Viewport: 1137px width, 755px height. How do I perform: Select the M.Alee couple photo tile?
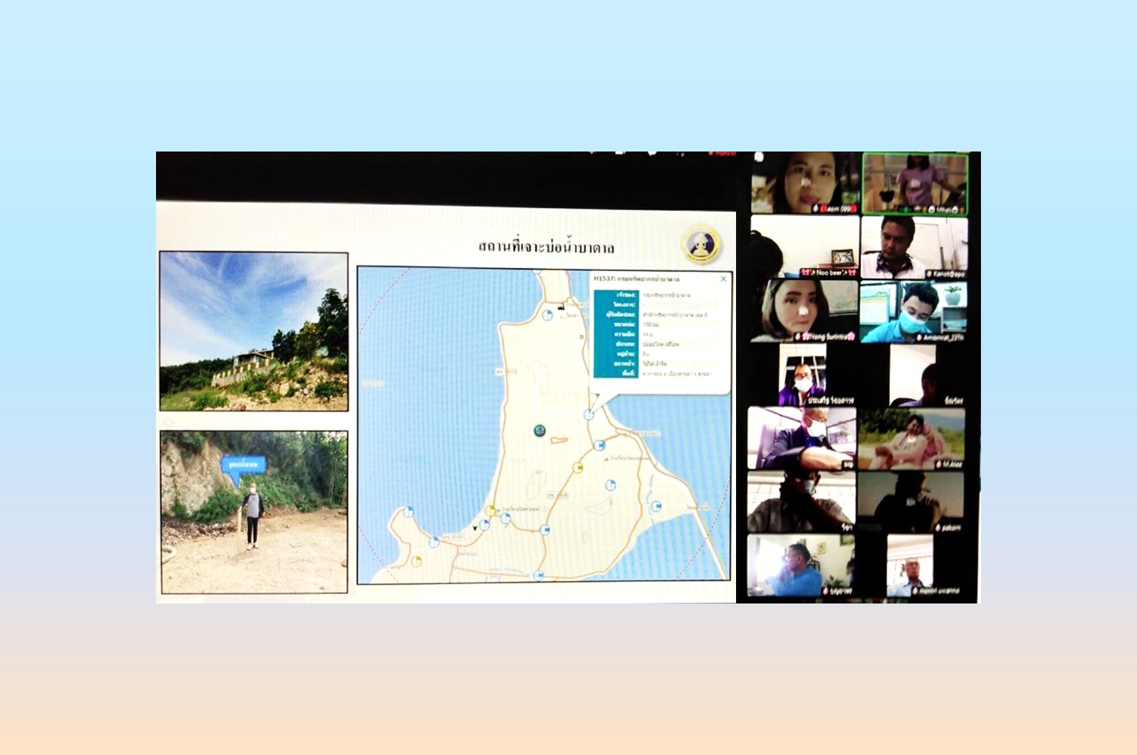pos(911,439)
